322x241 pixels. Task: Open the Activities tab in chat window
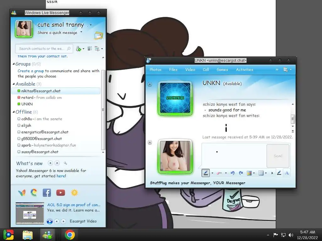click(x=244, y=70)
